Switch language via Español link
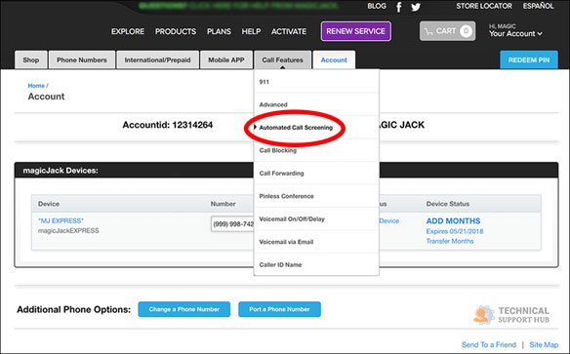The width and height of the screenshot is (570, 354). [539, 6]
